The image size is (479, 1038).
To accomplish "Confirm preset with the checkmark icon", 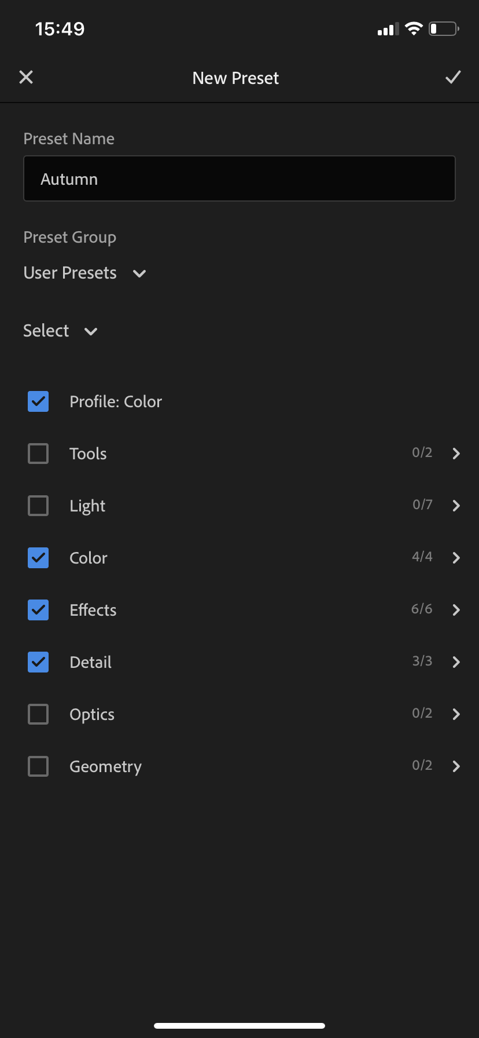I will 453,78.
